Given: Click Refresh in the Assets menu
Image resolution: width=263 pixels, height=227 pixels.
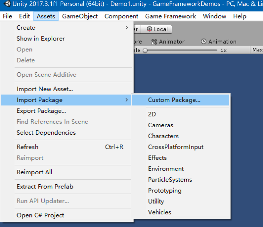Looking at the screenshot, I should point(27,147).
